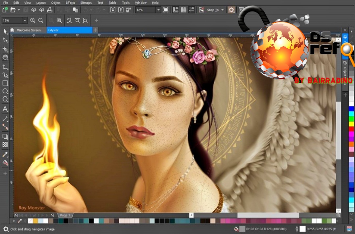Open the Effects menu
355x234 pixels.
(70, 3)
